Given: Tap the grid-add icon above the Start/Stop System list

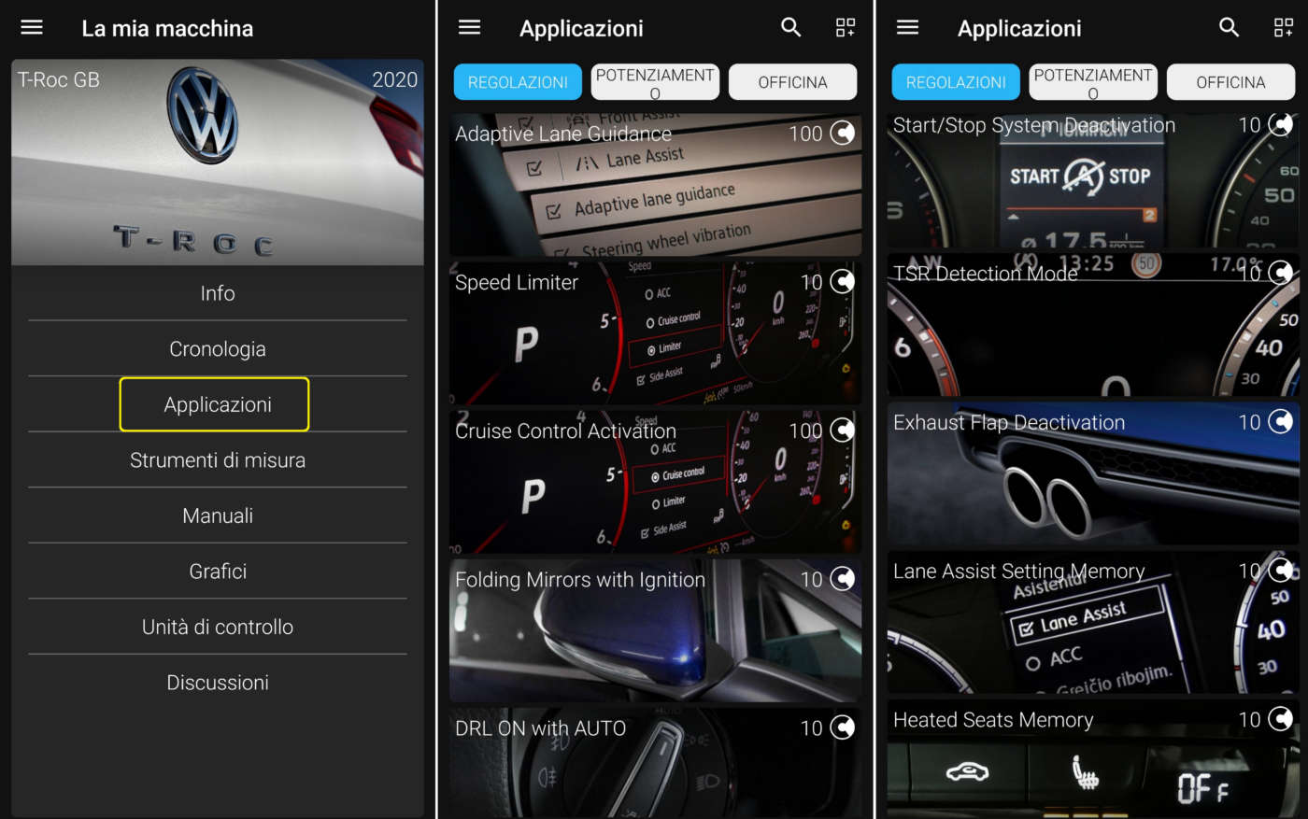Looking at the screenshot, I should (x=1284, y=28).
